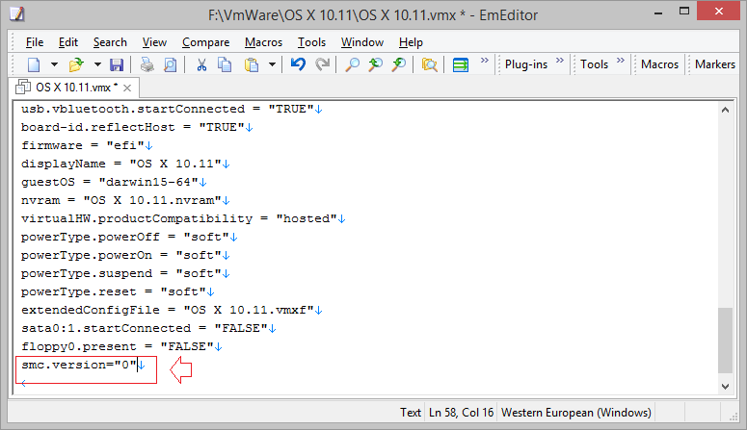Click the Markers toolbar label

[x=714, y=64]
